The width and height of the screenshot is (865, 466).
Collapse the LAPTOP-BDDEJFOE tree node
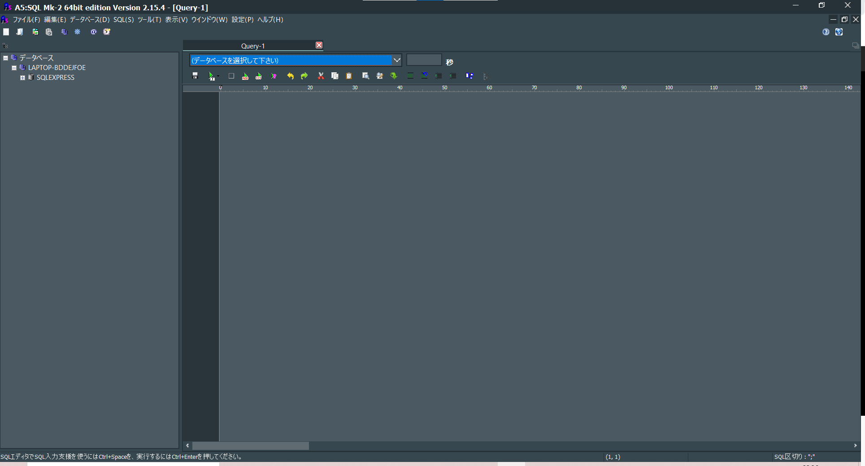(14, 68)
